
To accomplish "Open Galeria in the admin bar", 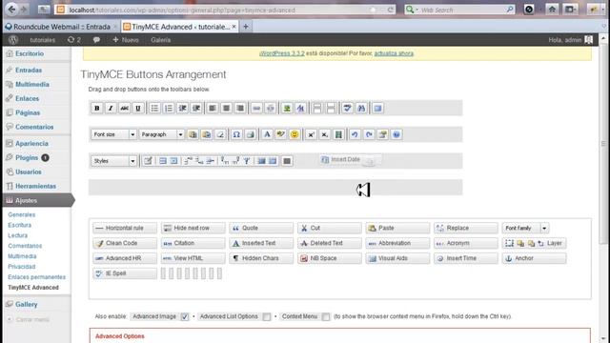I will 161,40.
